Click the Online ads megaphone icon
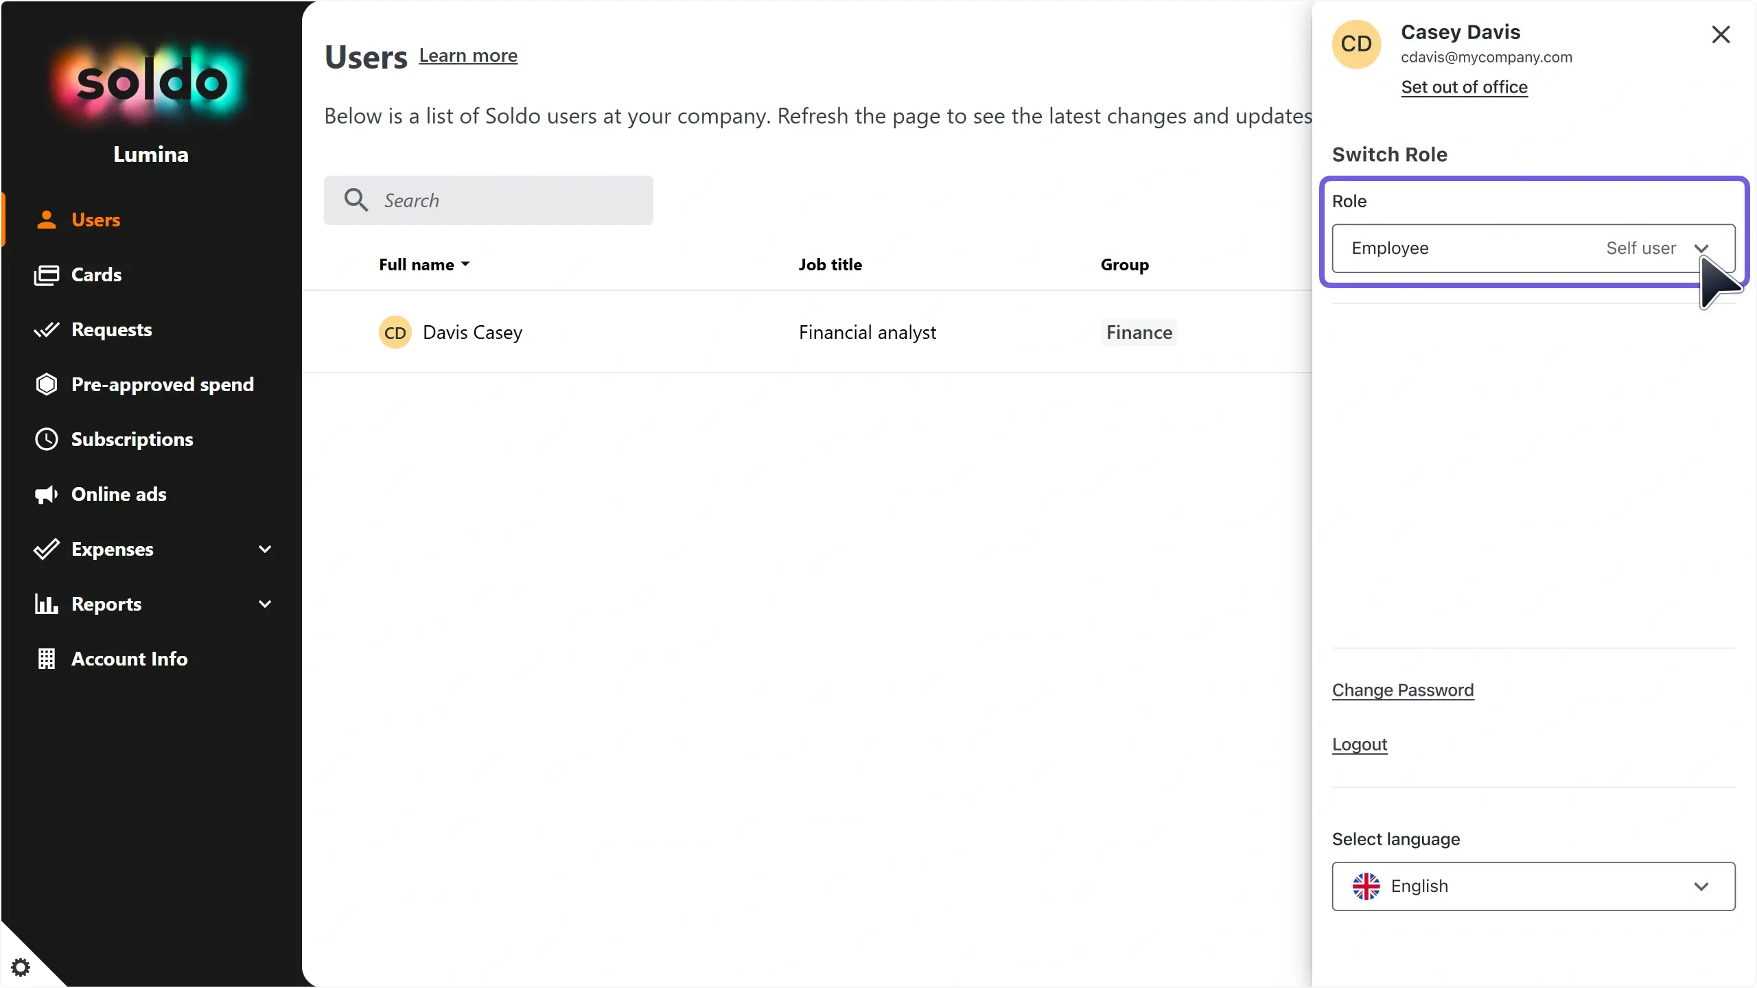Image resolution: width=1757 pixels, height=988 pixels. pos(46,495)
